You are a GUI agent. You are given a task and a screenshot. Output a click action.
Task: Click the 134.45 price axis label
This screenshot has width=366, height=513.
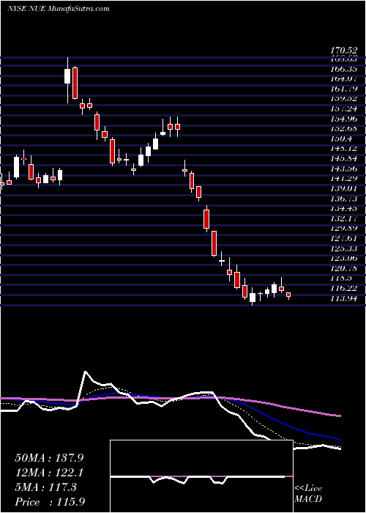point(345,209)
